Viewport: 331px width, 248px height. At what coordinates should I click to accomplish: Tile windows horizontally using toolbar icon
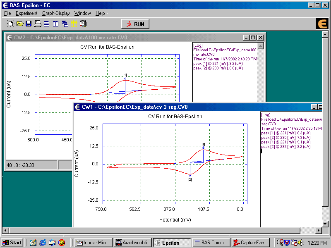(x=47, y=24)
